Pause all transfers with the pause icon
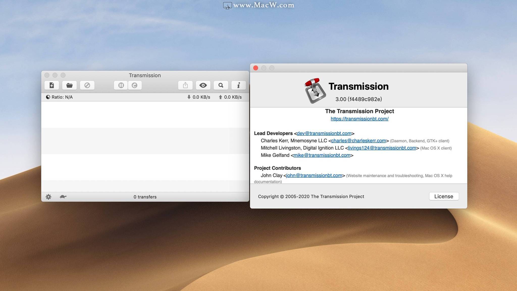This screenshot has height=291, width=517. coord(121,85)
